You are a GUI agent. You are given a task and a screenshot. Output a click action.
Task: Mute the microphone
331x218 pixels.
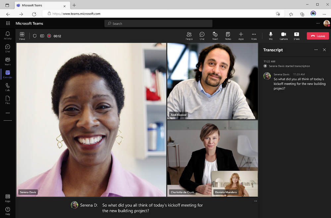271,36
